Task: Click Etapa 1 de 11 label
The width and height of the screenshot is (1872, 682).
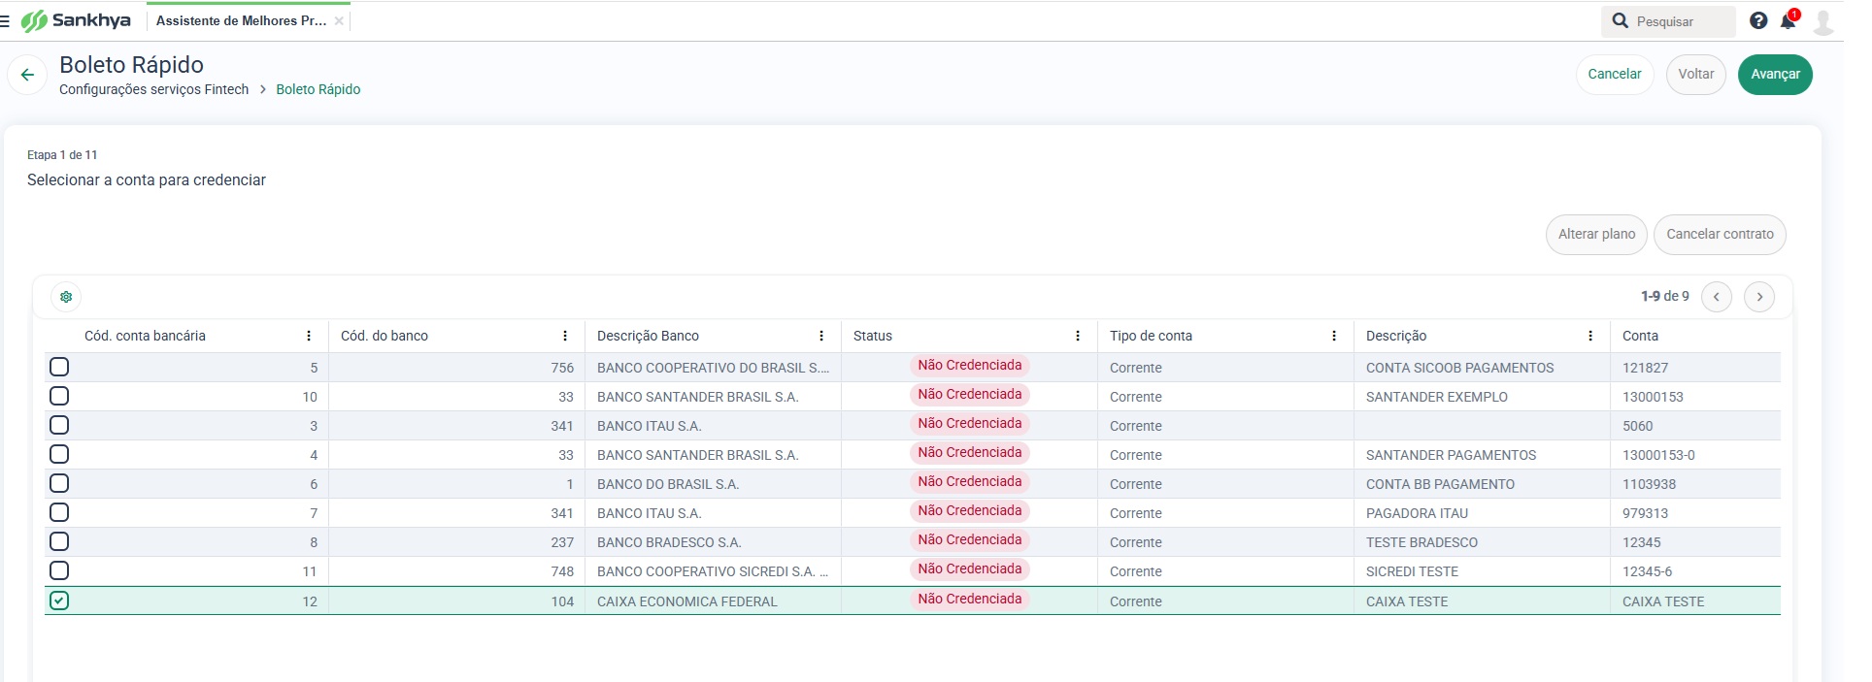Action: click(x=62, y=155)
